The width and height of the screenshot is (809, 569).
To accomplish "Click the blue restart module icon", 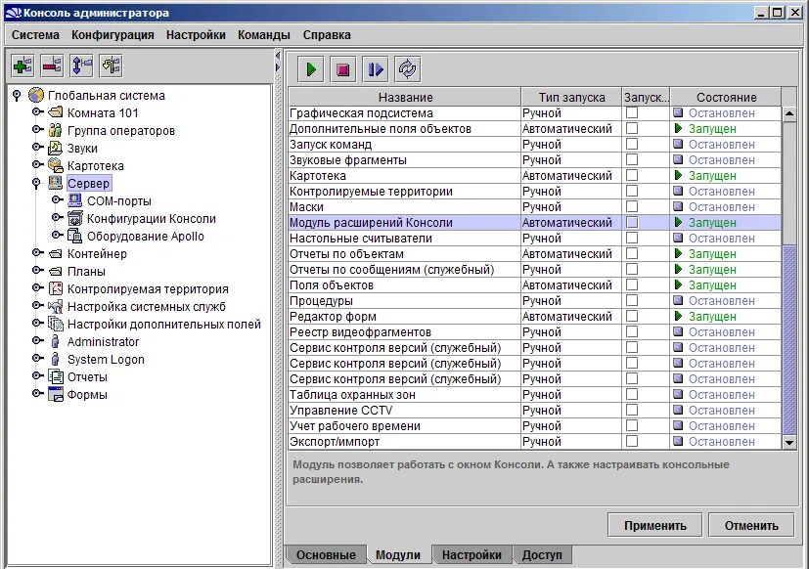I will click(375, 69).
